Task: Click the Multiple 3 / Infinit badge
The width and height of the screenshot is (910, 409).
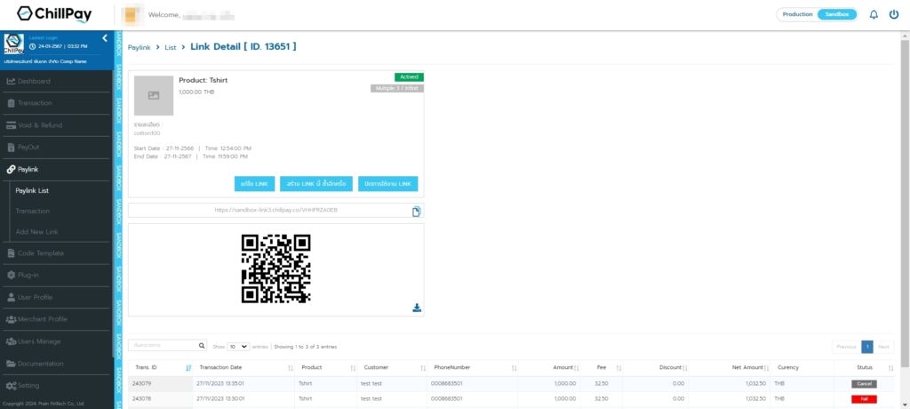Action: (x=397, y=88)
